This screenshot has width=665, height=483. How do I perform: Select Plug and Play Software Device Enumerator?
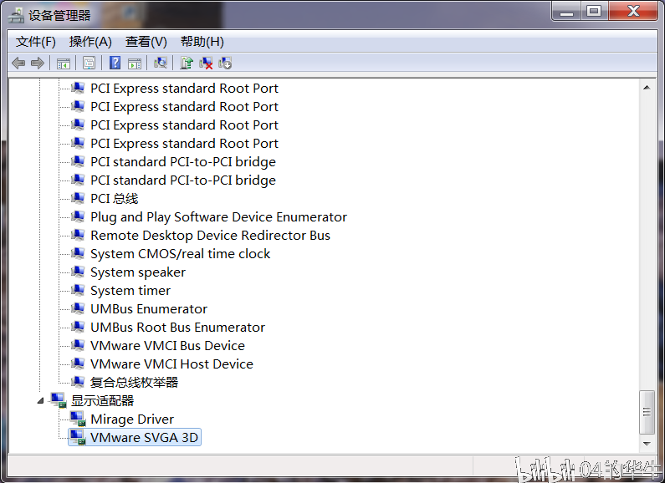point(218,217)
